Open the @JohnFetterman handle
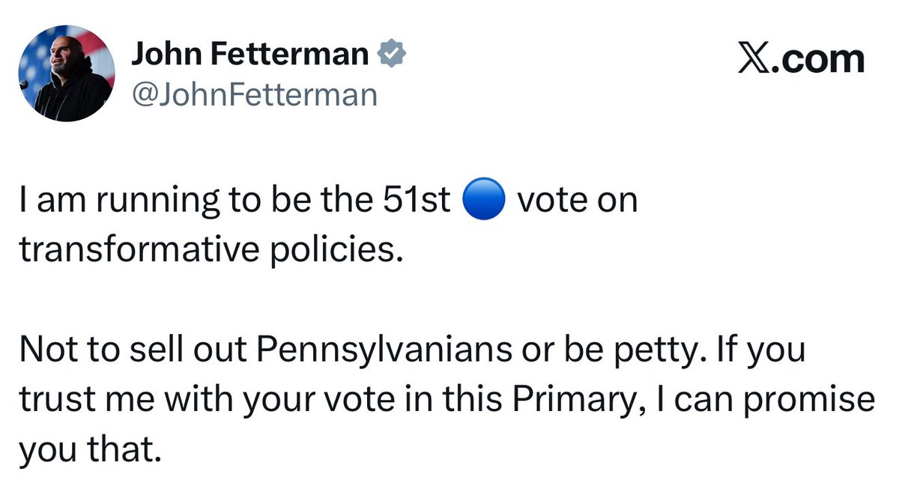 (255, 94)
